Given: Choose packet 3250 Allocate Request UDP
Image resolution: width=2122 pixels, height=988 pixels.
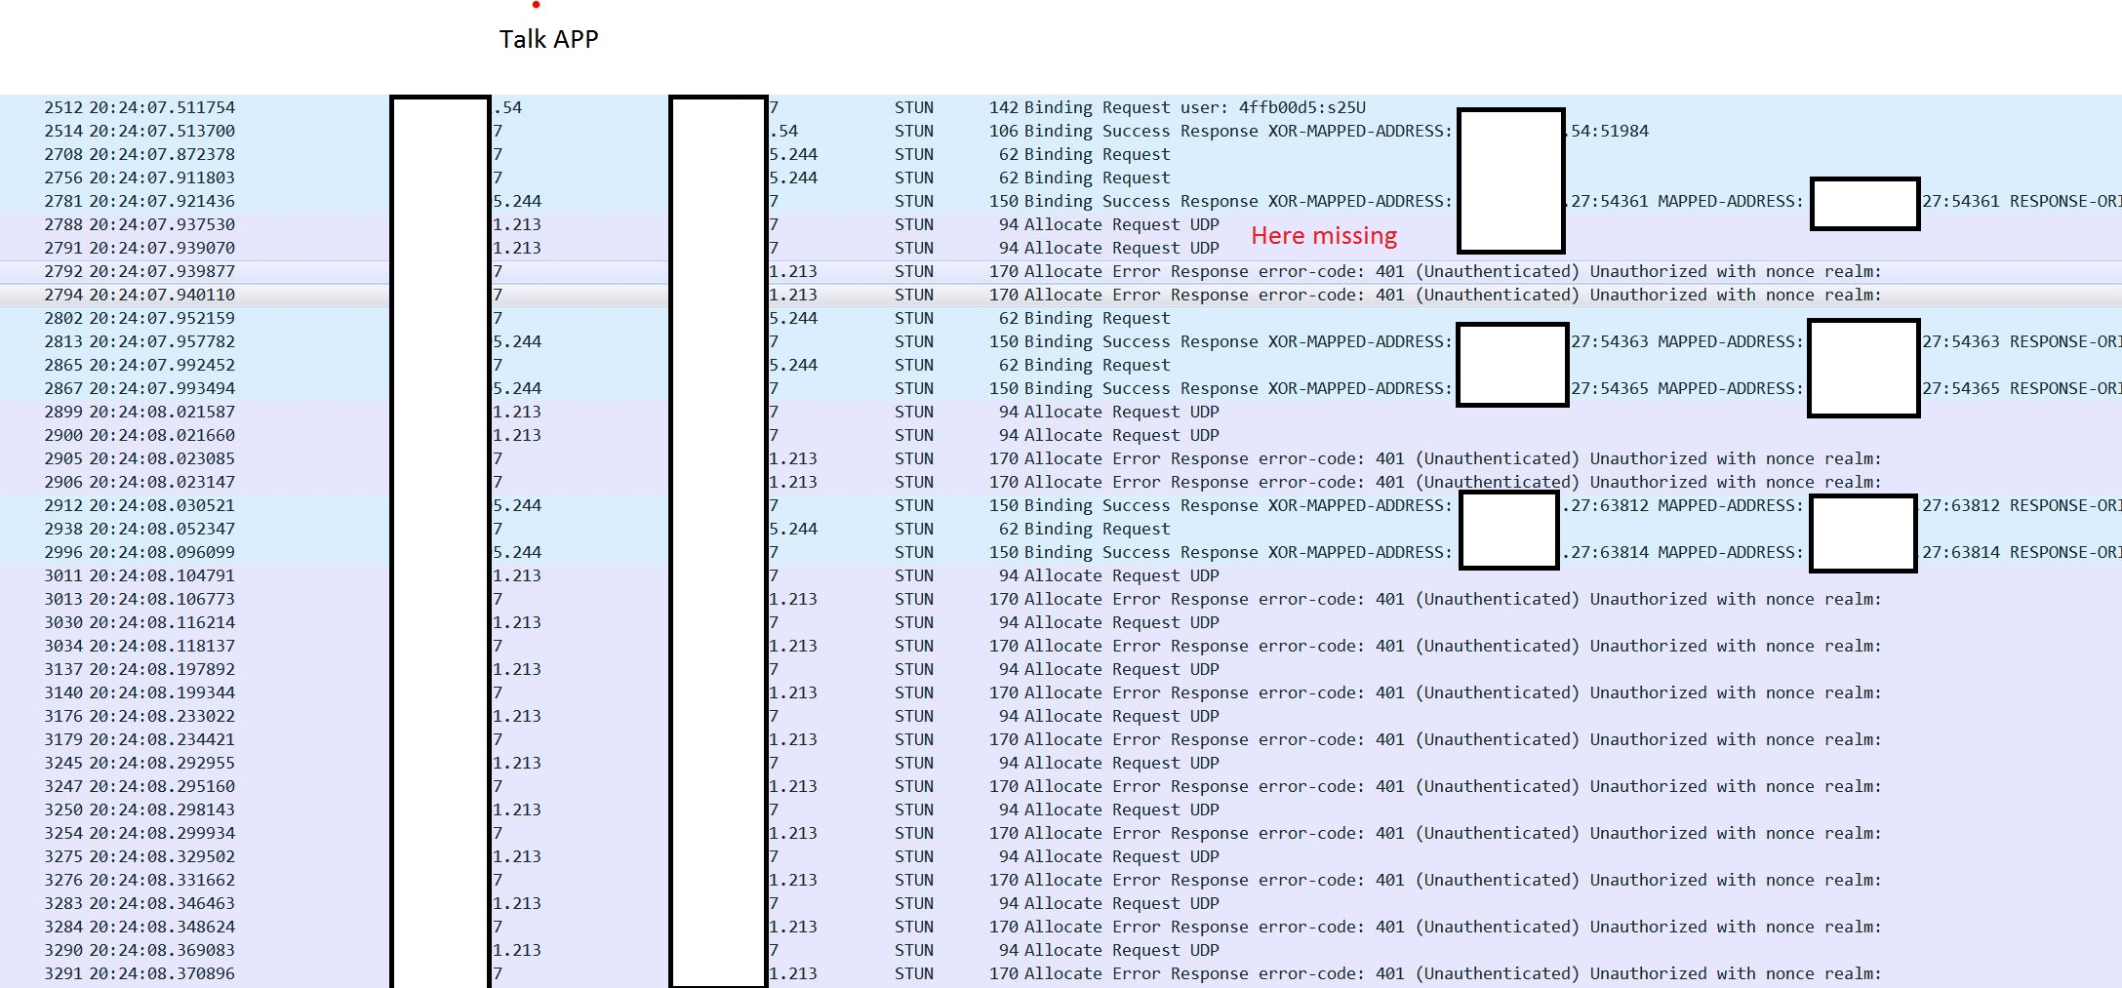Looking at the screenshot, I should (1061, 810).
